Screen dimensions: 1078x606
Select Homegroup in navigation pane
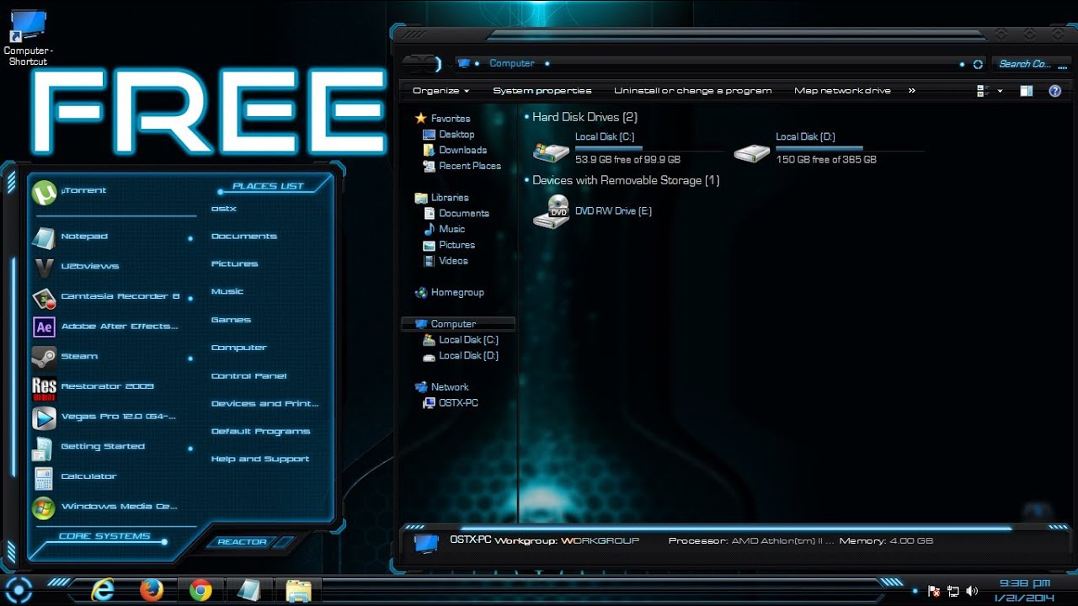[x=449, y=293]
